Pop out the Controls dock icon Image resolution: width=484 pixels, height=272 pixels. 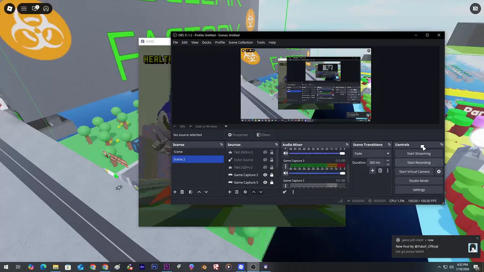(442, 144)
